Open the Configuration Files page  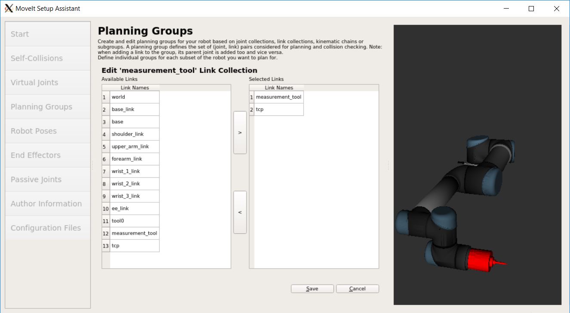click(47, 227)
